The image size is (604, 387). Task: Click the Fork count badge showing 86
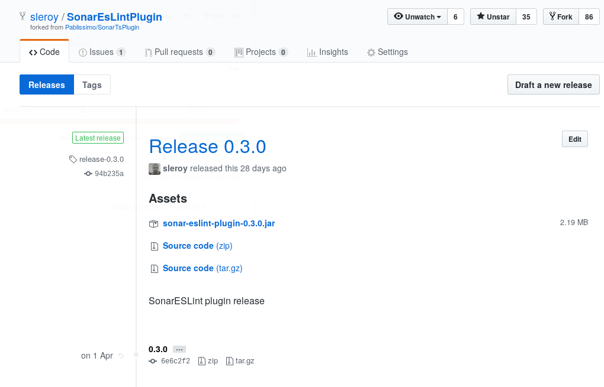pos(589,17)
